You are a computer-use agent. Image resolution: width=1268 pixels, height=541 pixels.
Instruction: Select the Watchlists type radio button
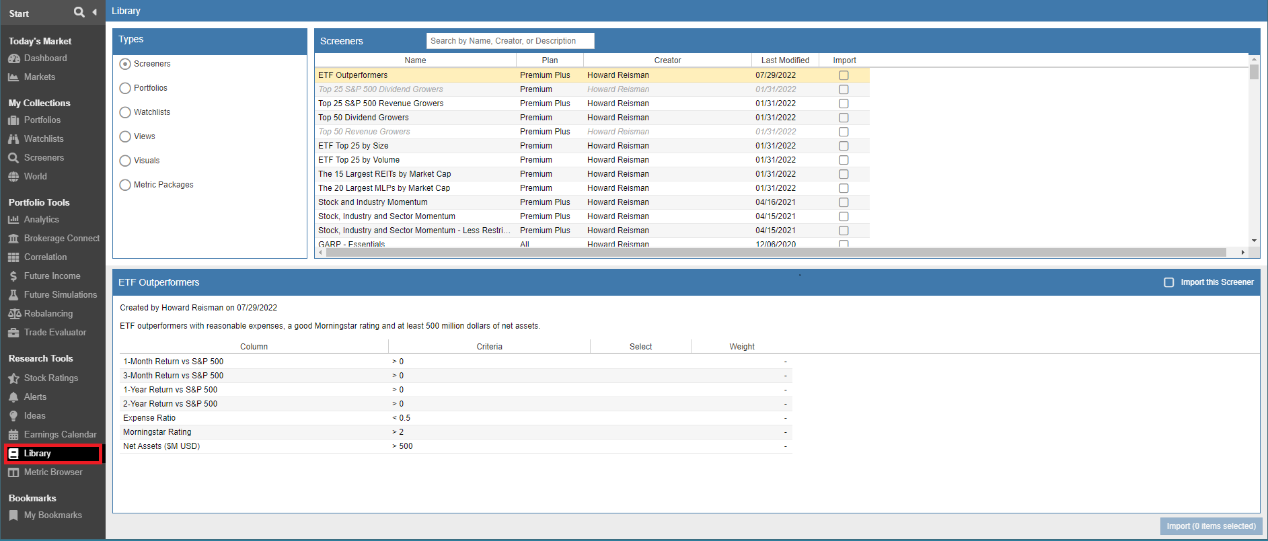pyautogui.click(x=125, y=112)
